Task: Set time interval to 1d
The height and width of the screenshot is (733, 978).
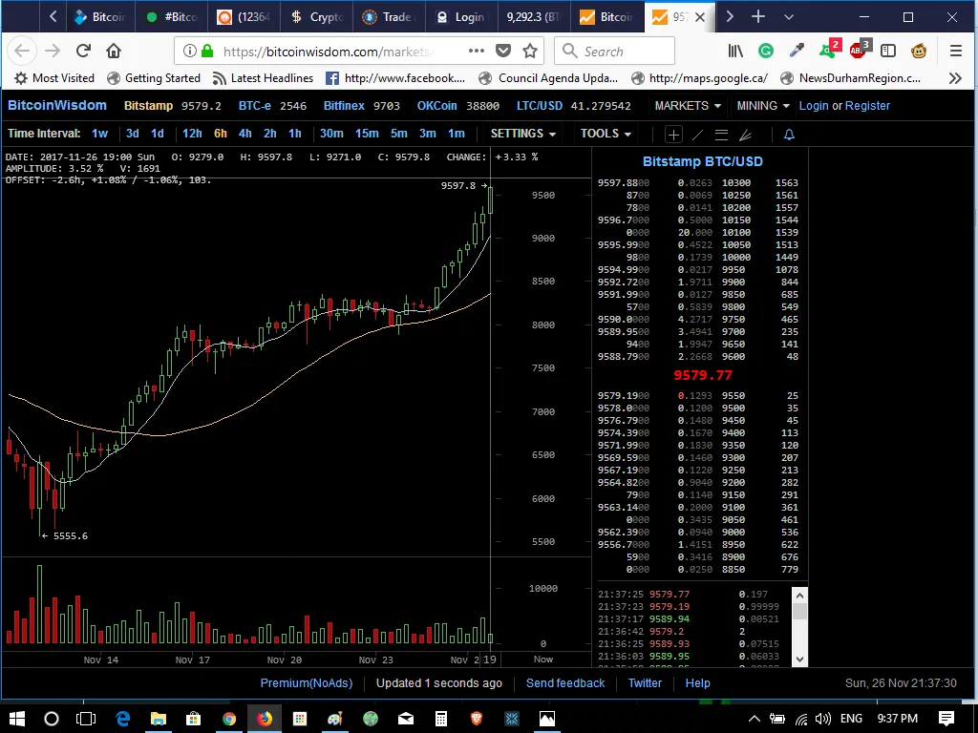Action: pyautogui.click(x=158, y=134)
